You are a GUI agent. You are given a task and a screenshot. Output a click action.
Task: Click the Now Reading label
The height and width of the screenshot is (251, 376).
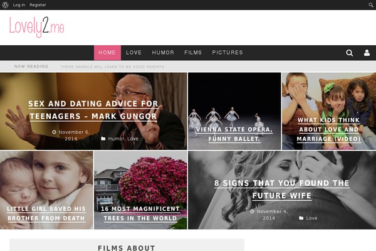point(31,67)
